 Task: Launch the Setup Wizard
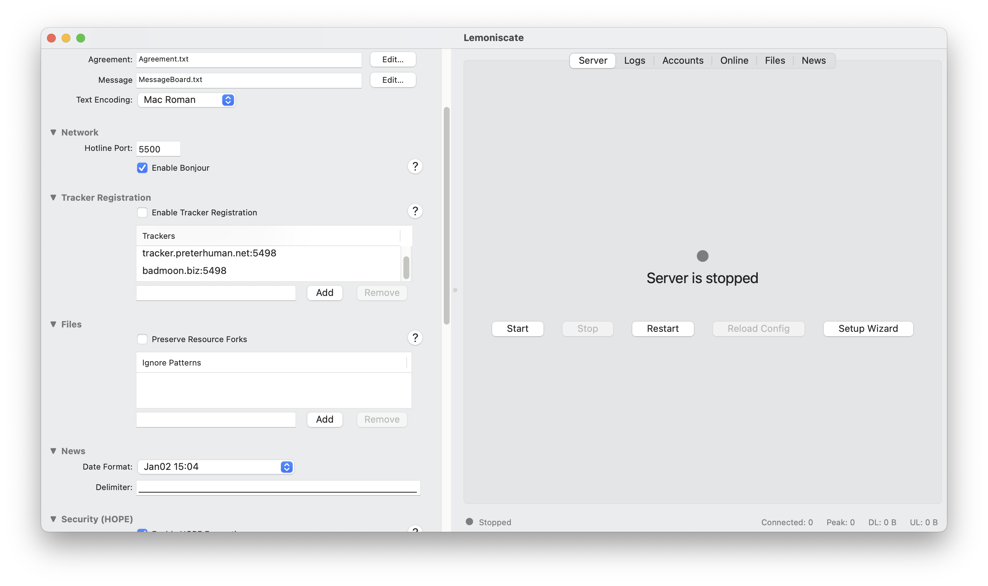[868, 329]
